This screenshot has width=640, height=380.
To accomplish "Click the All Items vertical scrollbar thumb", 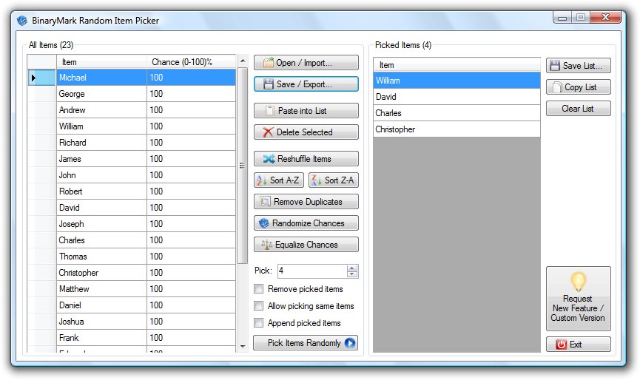I will pyautogui.click(x=243, y=165).
